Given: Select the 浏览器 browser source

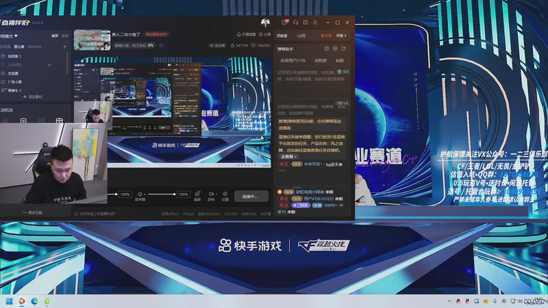Looking at the screenshot, I should click(33, 73).
